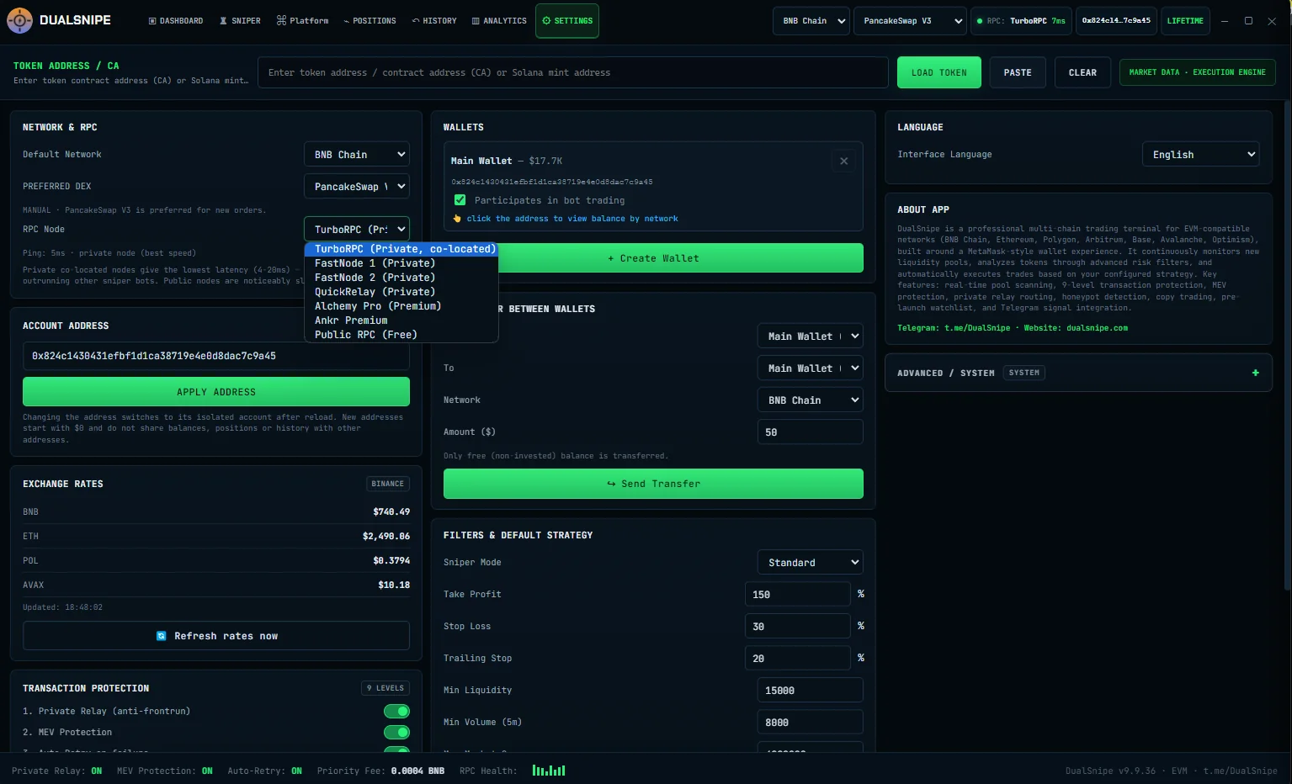
Task: Click the Load Token button
Action: click(x=939, y=72)
